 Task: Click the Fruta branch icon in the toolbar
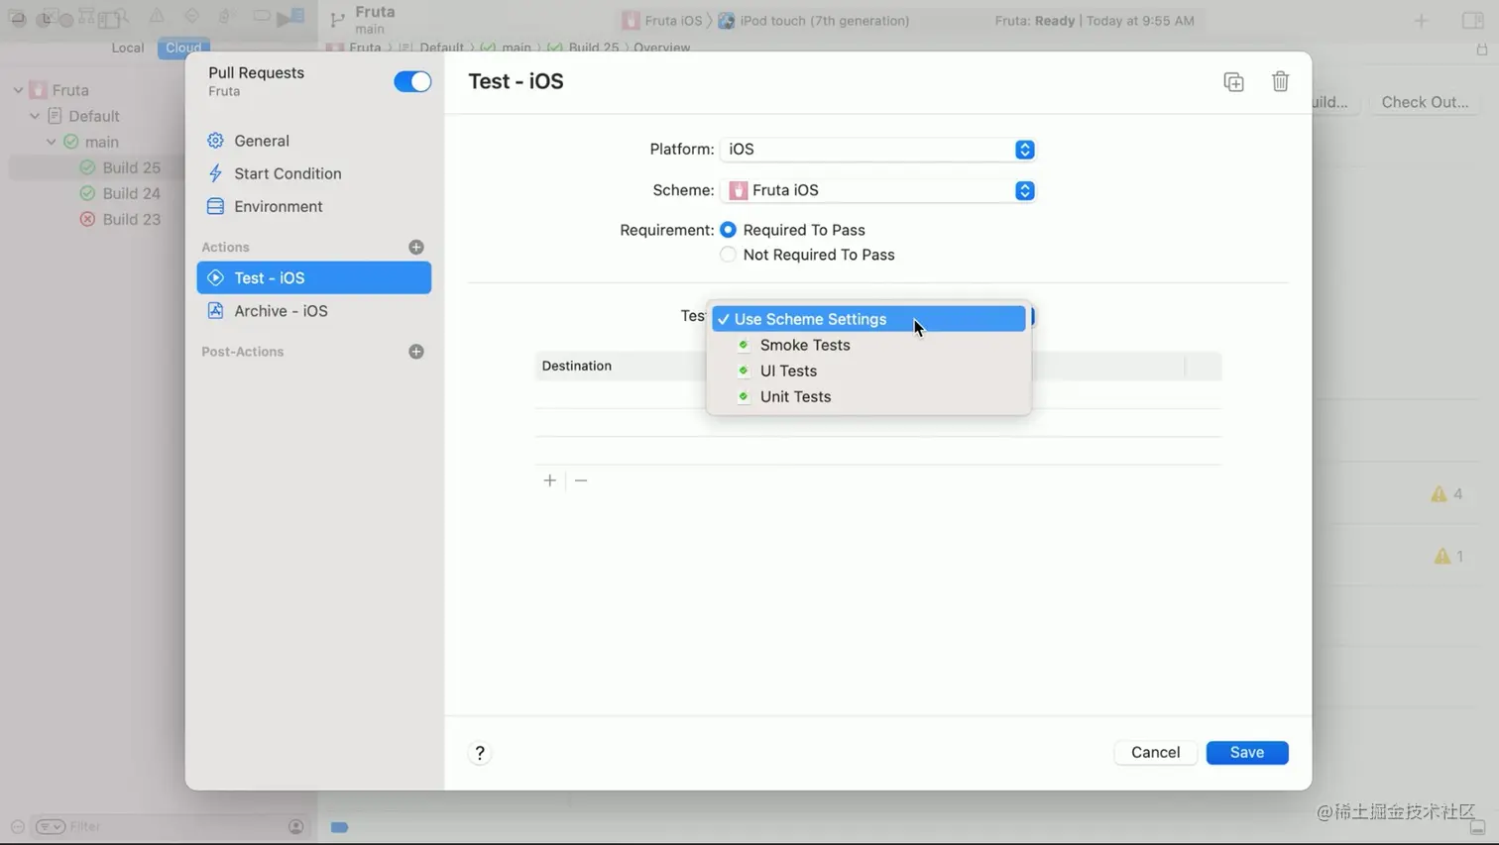click(x=337, y=20)
